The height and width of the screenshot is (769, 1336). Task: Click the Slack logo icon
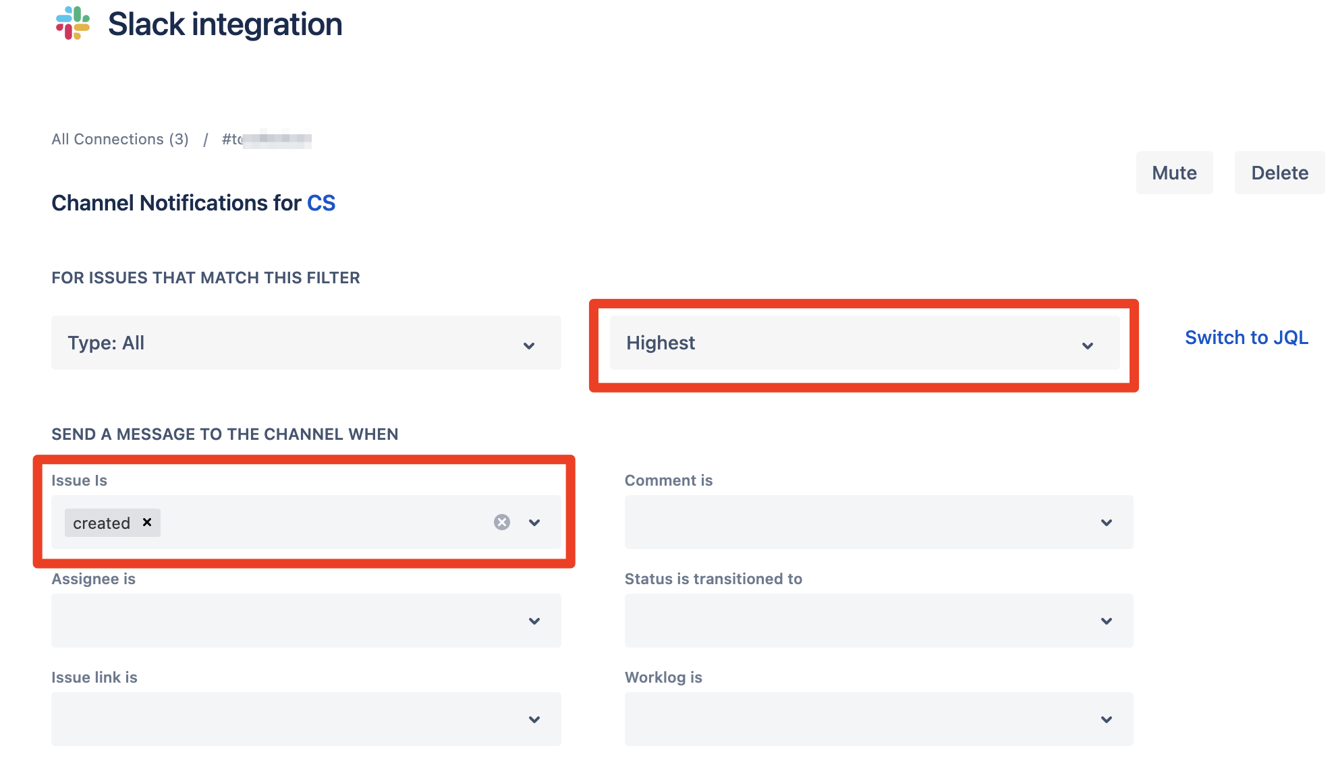coord(73,24)
